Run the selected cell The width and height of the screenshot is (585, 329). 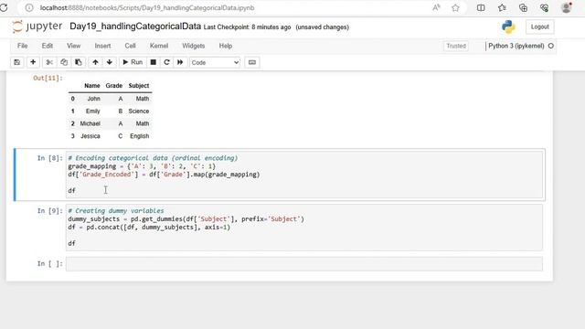click(133, 62)
